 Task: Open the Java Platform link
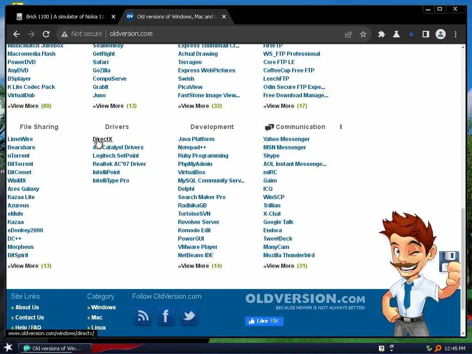pos(196,139)
